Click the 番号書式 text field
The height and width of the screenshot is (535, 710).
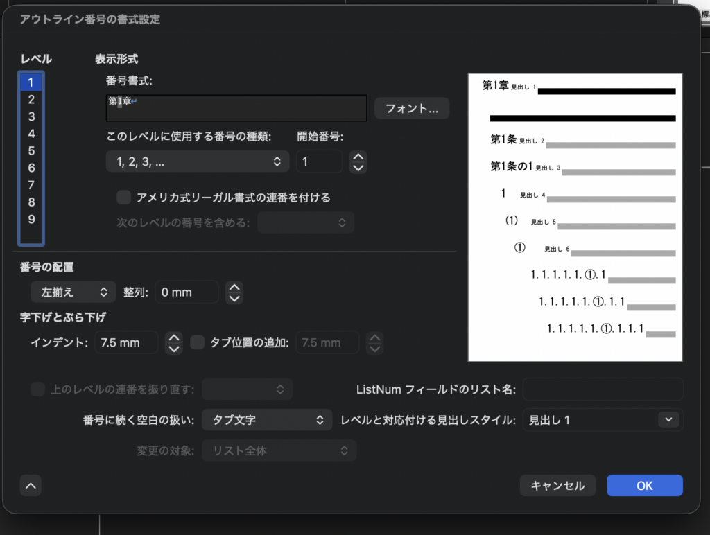(236, 107)
